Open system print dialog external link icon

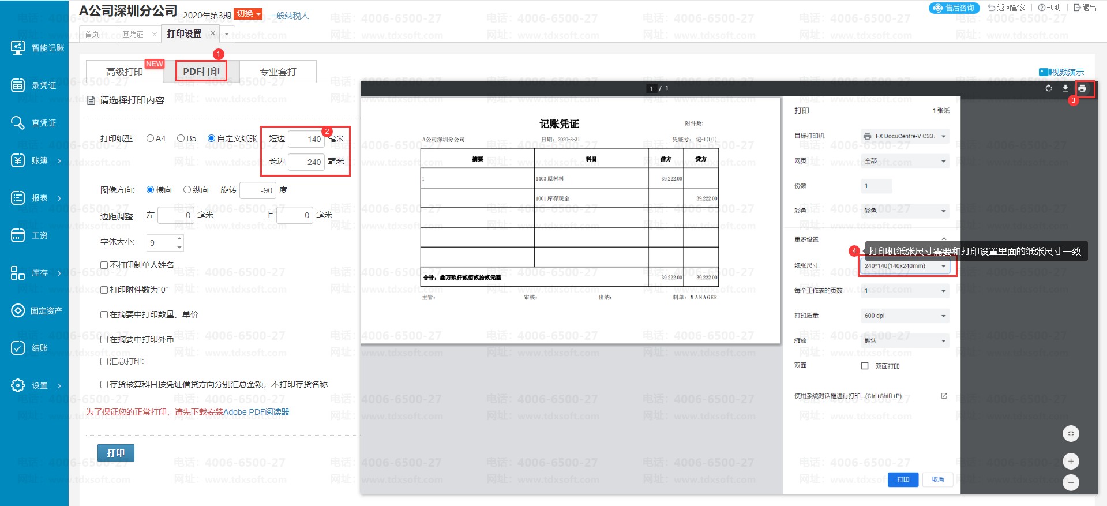tap(944, 396)
